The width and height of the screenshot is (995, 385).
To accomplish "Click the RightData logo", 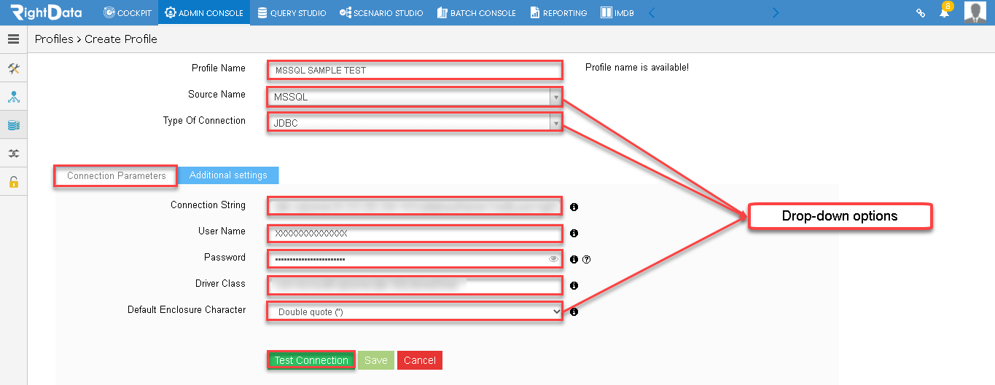I will tap(47, 12).
